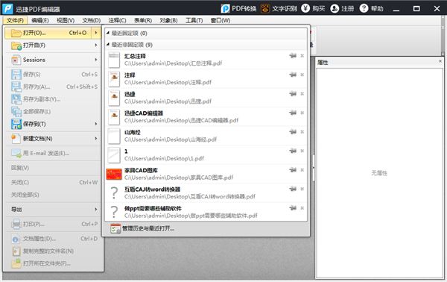Pin the 迅捷CAD编辑器 recent item
Screen dimensions: 447x282
(293, 113)
